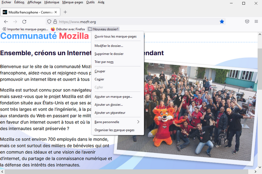Viewport: 262px width, 174px height.
Task: Click the Firefox icon of Débuter avec Firefox
Action: pyautogui.click(x=53, y=29)
